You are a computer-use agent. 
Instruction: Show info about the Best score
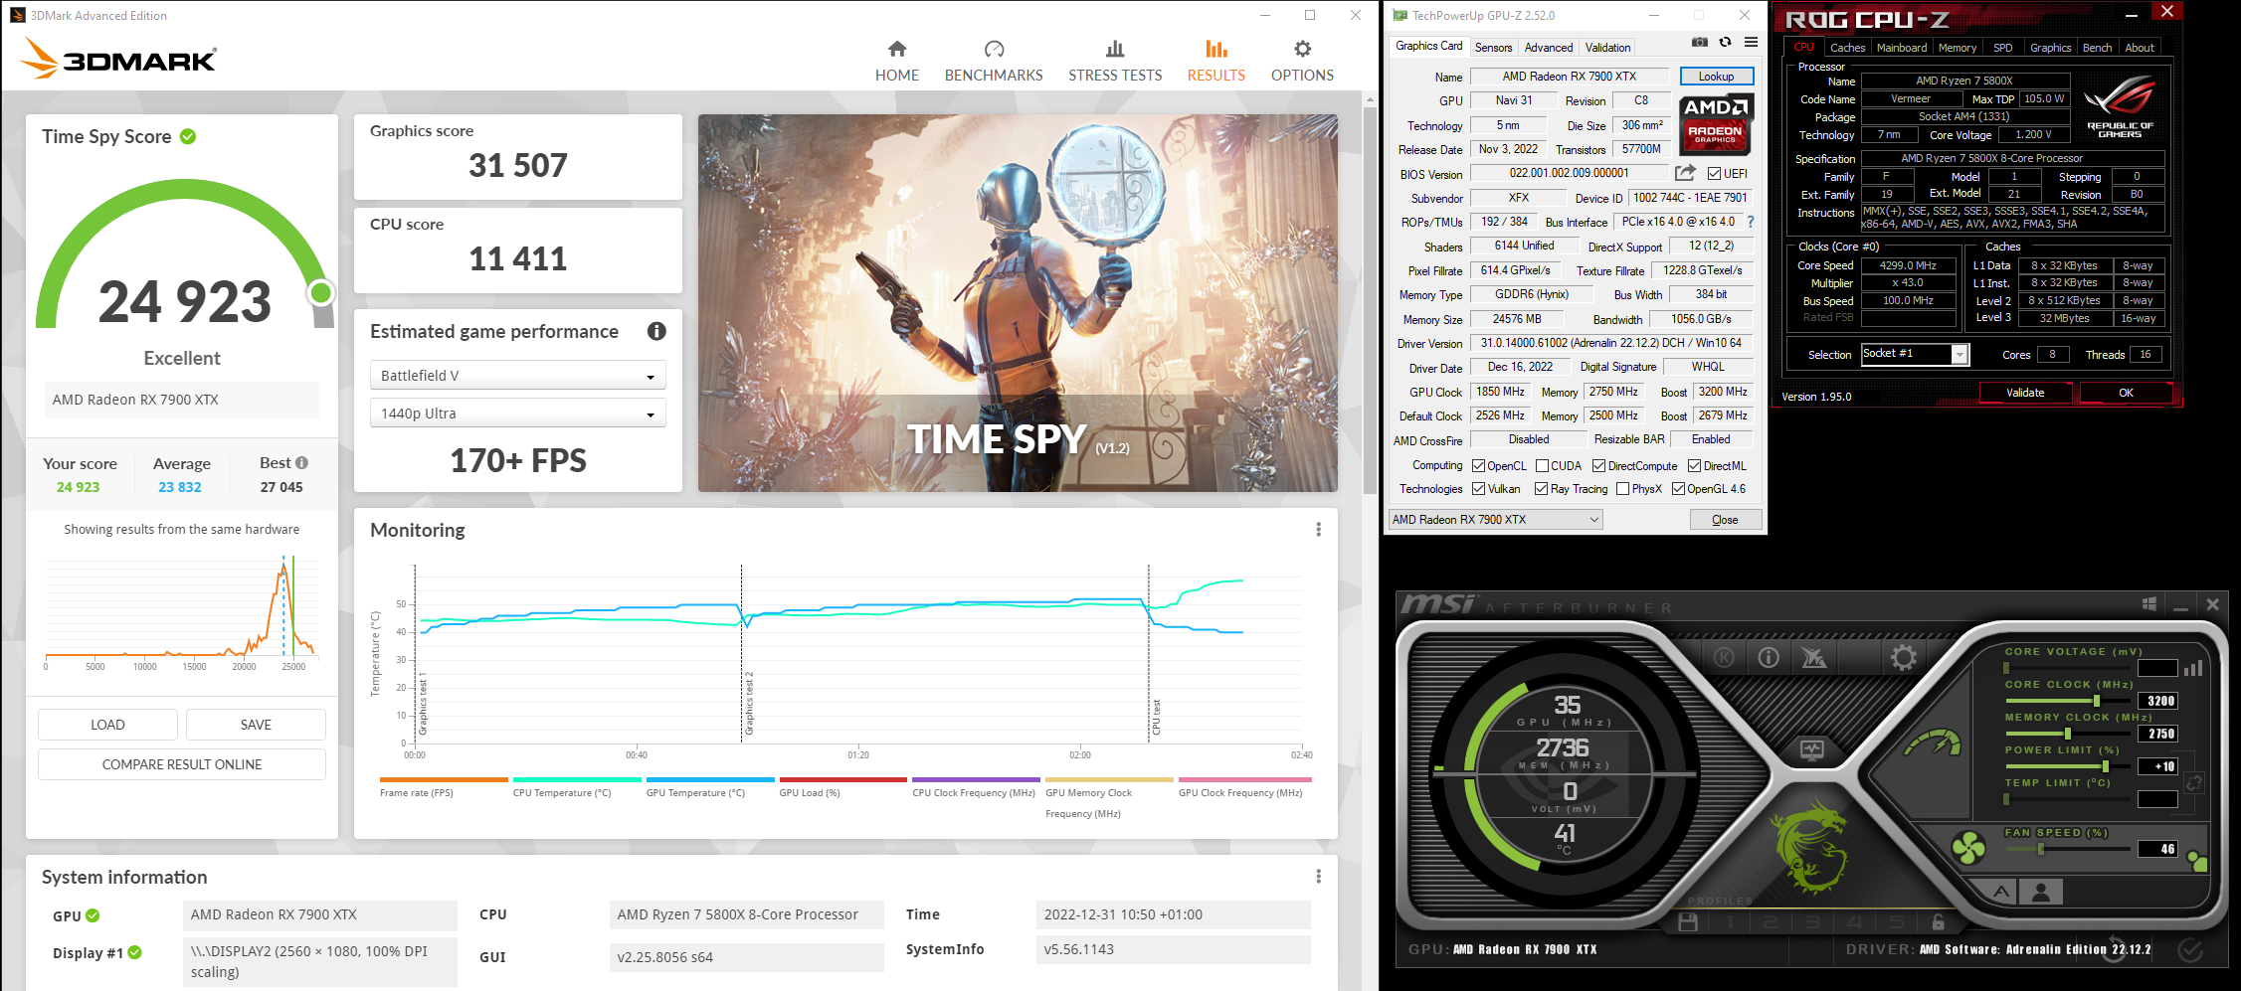click(302, 463)
